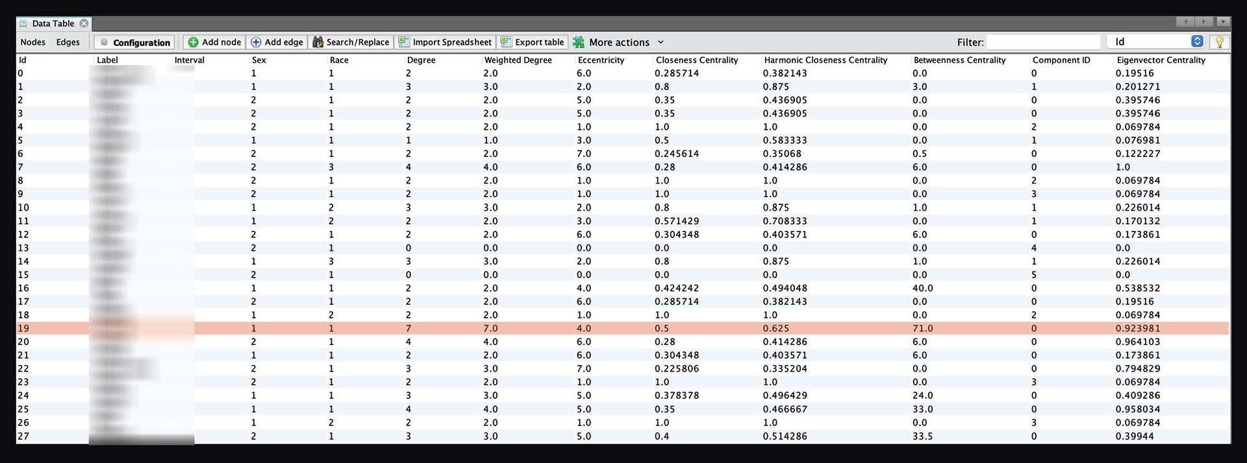Image resolution: width=1247 pixels, height=463 pixels.
Task: Select betweenness value 71.0
Action: click(923, 328)
